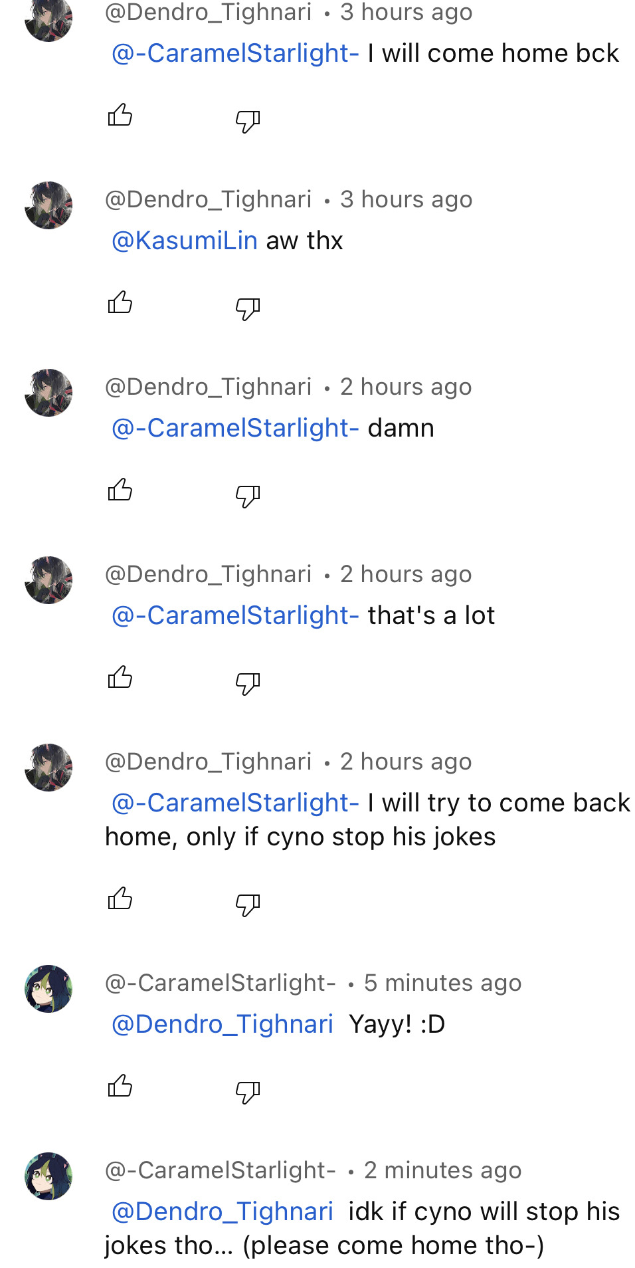Like the "I will come home bck" comment
Screen dimensions: 635x1268
[120, 116]
